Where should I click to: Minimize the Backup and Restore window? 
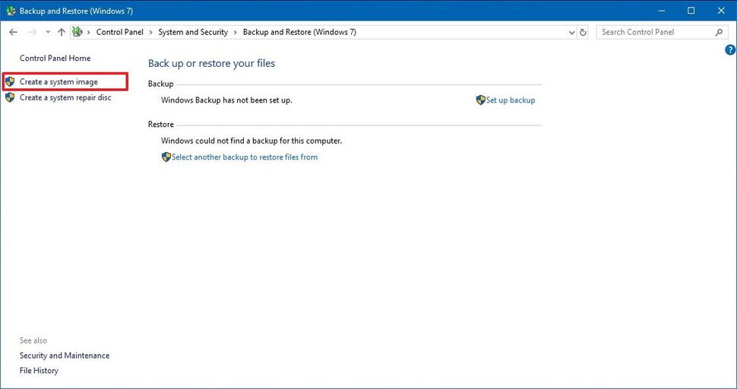pyautogui.click(x=662, y=11)
